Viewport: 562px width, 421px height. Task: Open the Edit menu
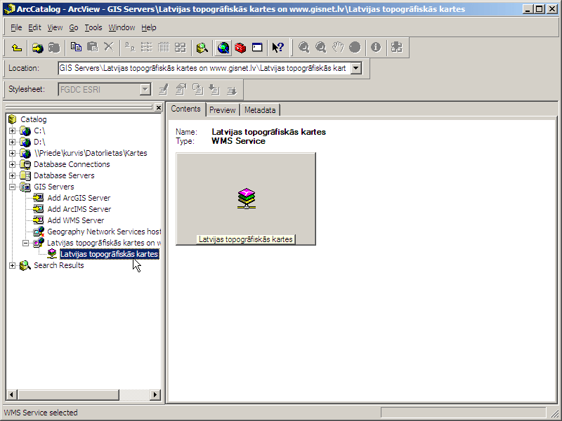pos(34,27)
